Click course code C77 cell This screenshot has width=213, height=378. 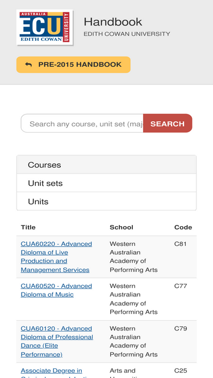click(x=181, y=286)
